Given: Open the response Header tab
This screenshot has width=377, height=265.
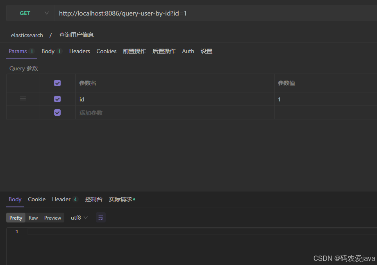Looking at the screenshot, I should point(65,200).
